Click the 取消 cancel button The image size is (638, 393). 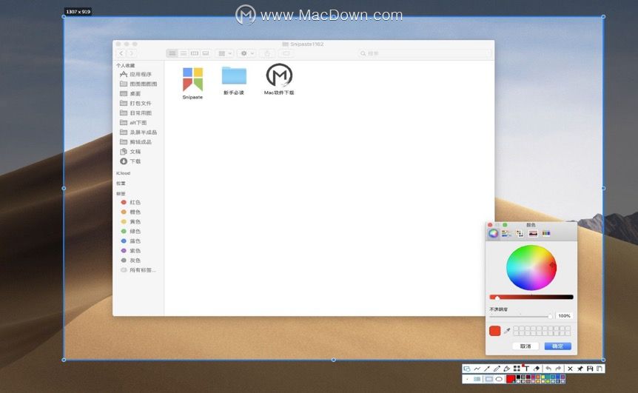(x=525, y=346)
